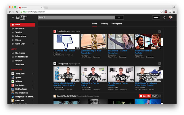
Task: Click the FacingTheSunOfficial channel icon
Action: coord(55,96)
